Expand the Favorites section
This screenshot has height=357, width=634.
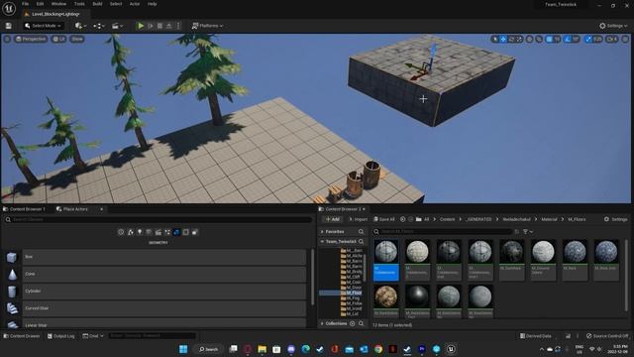click(x=322, y=231)
